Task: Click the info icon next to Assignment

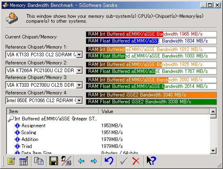Action: pyautogui.click(x=17, y=126)
